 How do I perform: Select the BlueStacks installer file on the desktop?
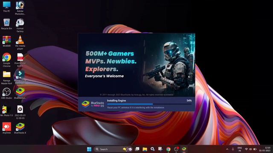coord(20,93)
